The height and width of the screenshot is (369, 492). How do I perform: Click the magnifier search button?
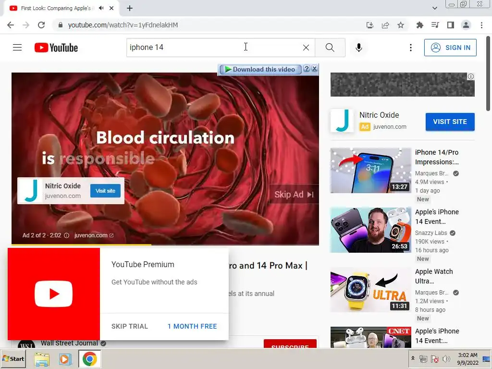point(330,48)
